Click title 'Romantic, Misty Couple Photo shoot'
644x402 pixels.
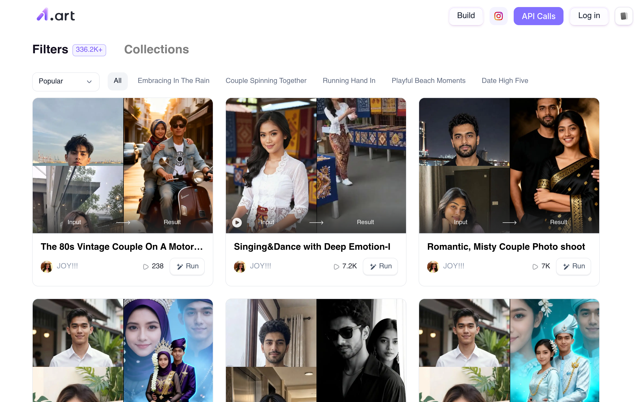(506, 247)
